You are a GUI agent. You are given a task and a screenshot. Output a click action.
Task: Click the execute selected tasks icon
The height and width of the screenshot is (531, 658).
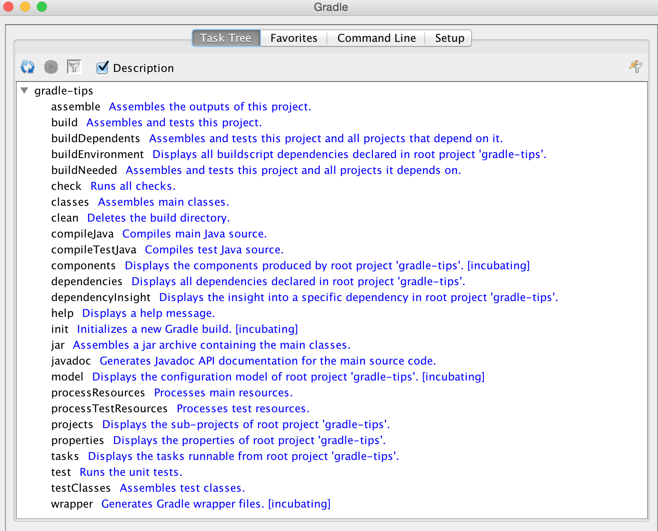(x=51, y=67)
